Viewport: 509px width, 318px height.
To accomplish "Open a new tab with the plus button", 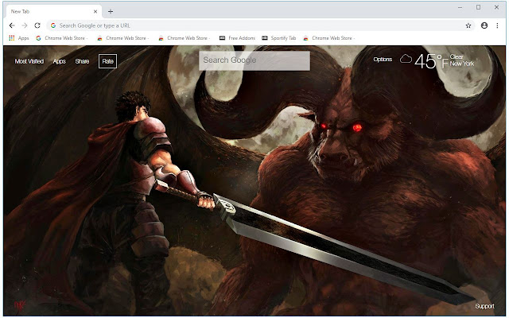I will pos(111,12).
